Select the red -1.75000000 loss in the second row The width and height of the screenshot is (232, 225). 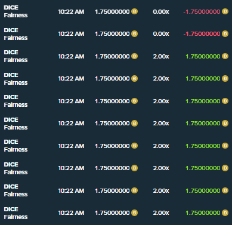[202, 34]
